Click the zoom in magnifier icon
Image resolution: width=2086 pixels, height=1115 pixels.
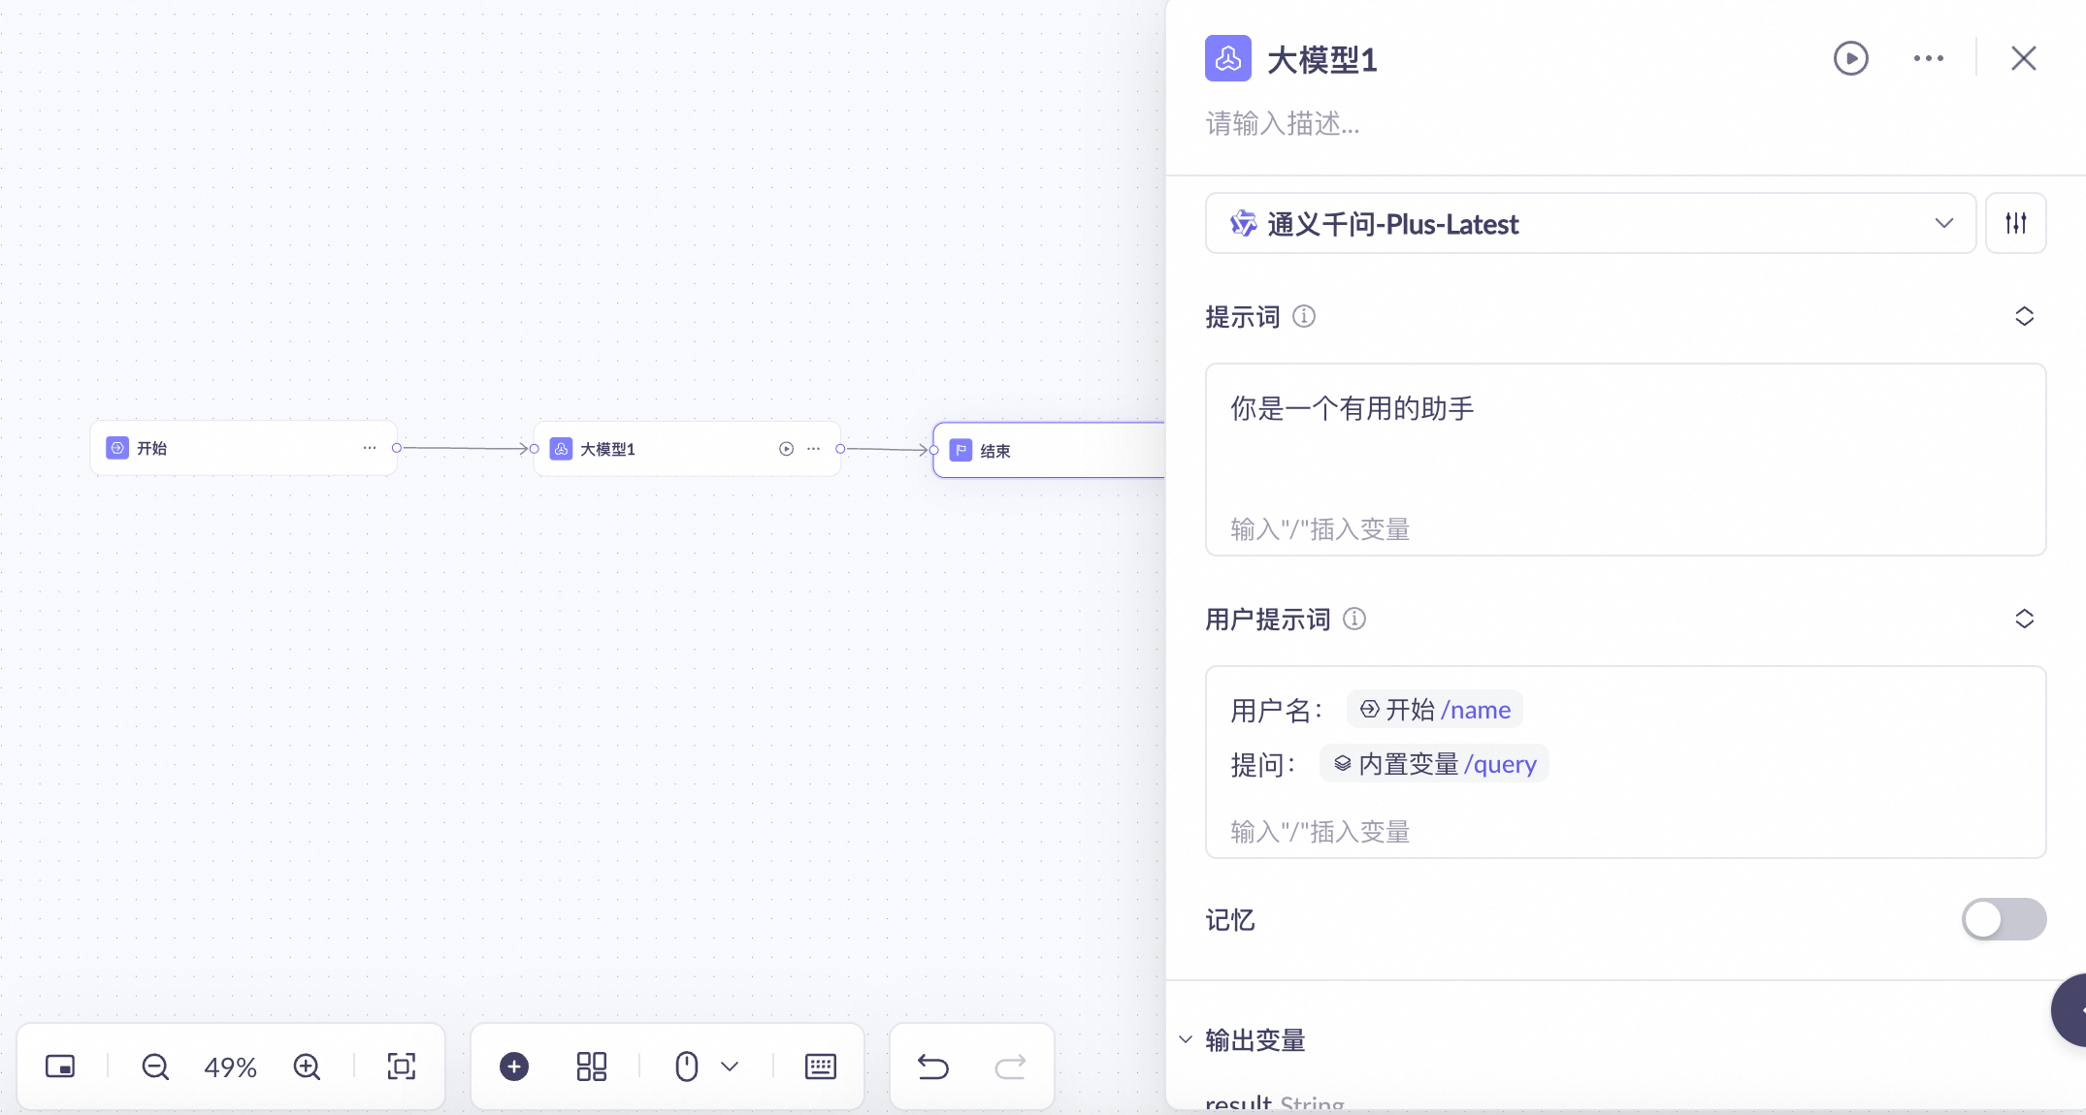coord(307,1067)
